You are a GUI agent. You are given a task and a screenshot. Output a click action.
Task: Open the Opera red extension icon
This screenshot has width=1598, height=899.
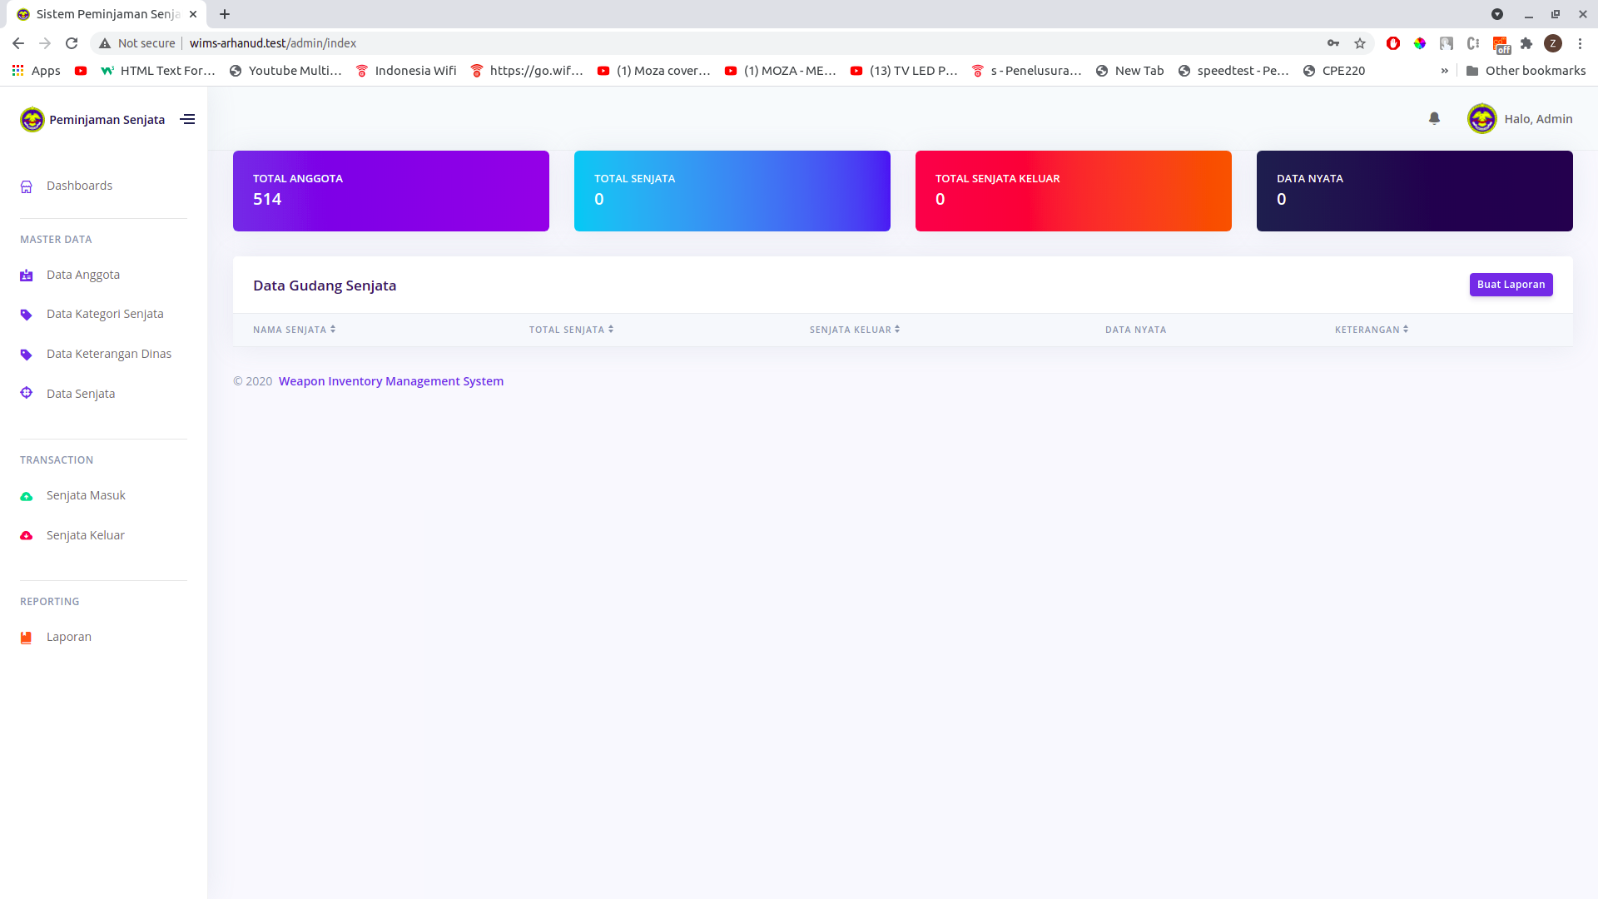[x=1393, y=43]
